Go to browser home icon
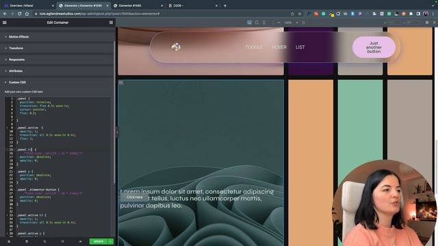The image size is (438, 246). (27, 14)
